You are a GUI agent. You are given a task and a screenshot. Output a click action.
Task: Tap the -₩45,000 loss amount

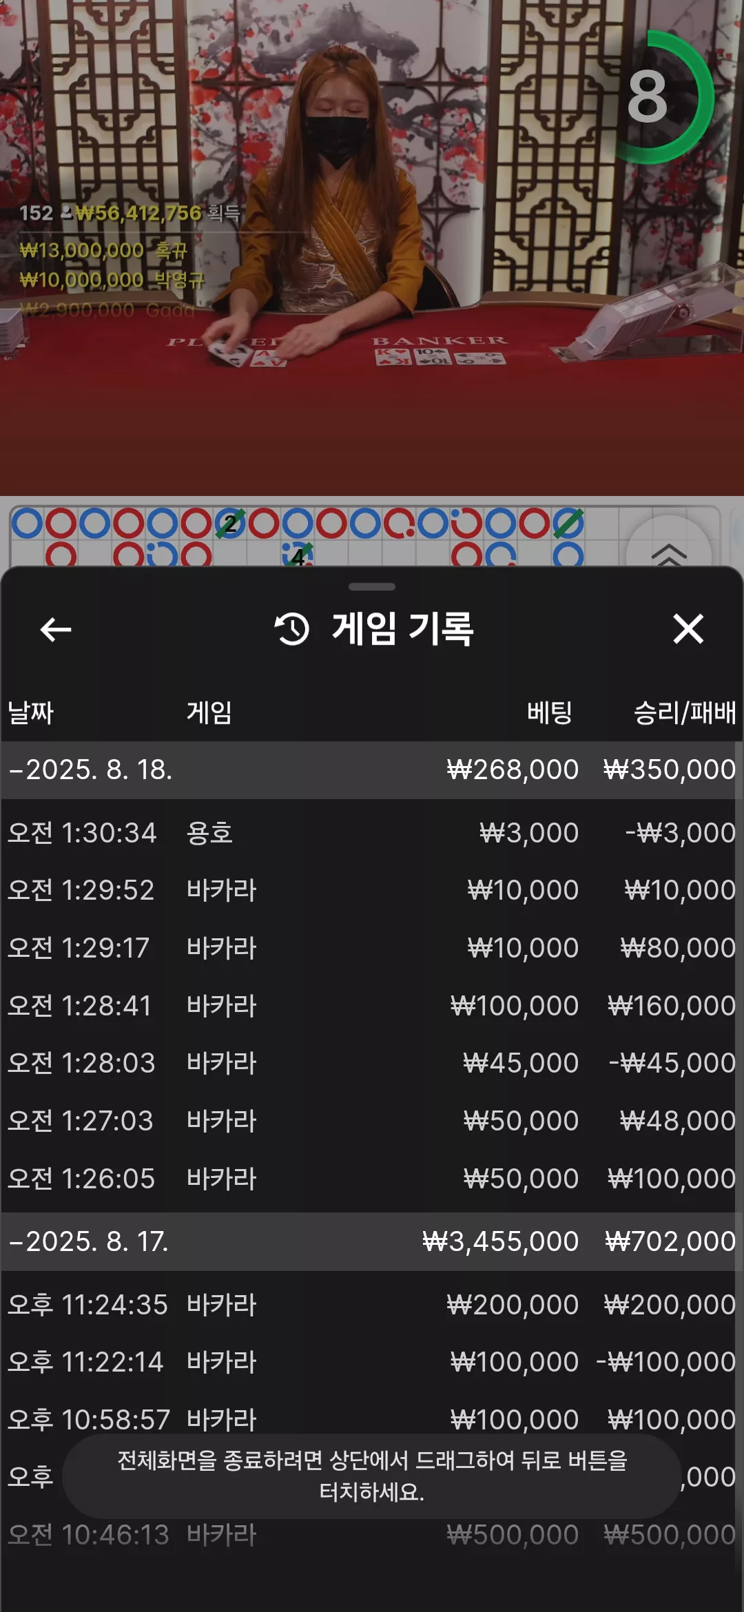(x=672, y=1063)
